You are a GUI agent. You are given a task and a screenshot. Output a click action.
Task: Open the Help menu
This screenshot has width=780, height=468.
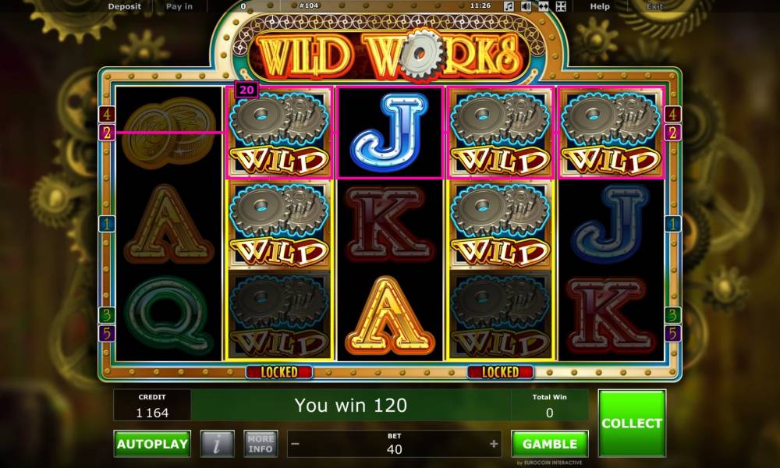click(599, 6)
